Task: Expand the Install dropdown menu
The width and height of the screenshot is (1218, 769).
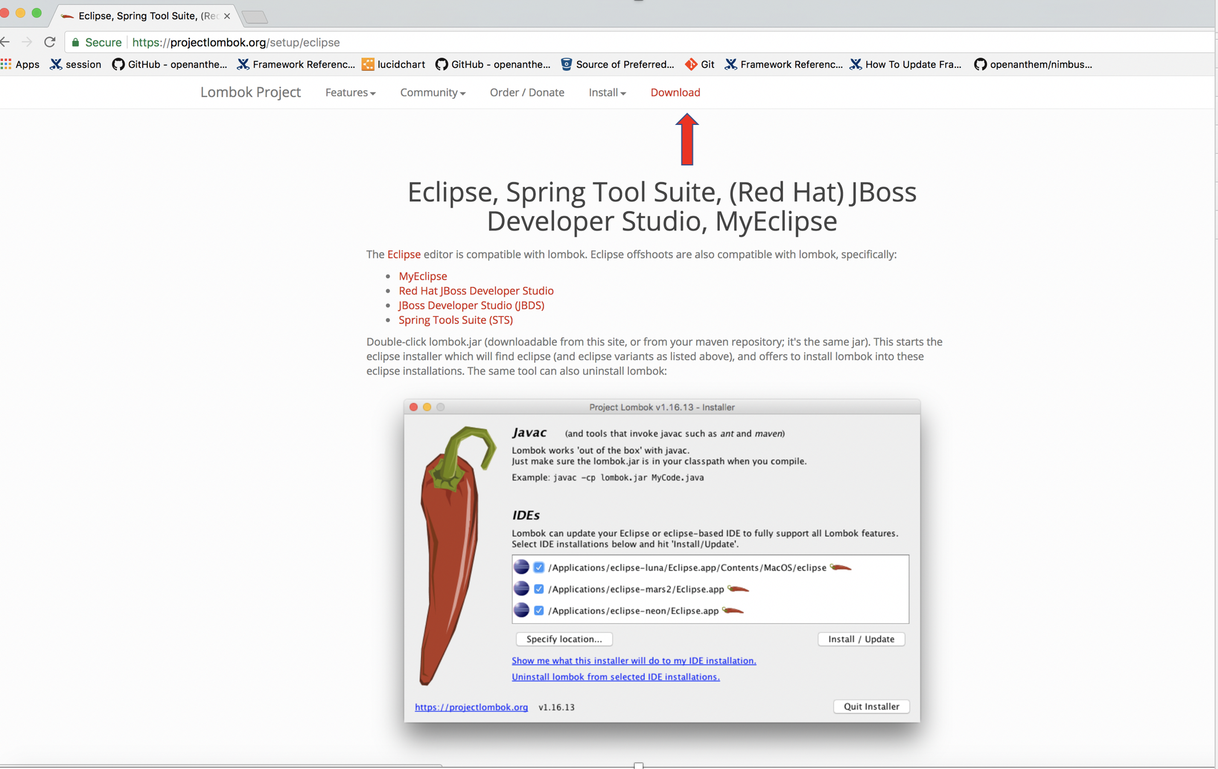Action: tap(607, 92)
